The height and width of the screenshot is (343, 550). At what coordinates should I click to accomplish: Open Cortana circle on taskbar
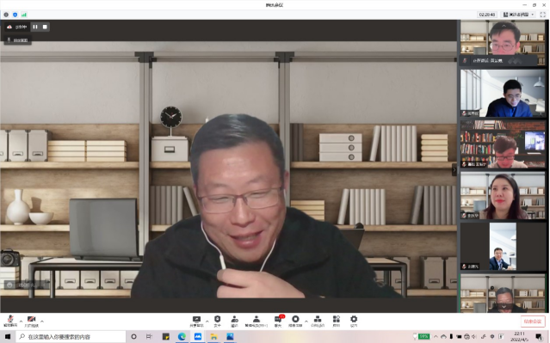coord(133,336)
